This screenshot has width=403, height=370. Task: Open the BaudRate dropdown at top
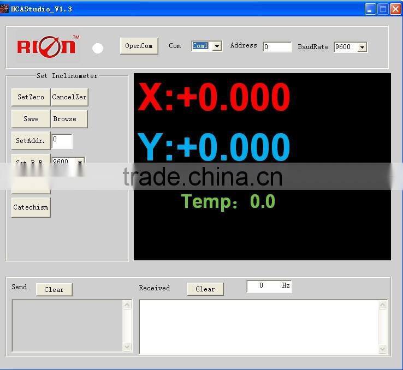tap(362, 47)
